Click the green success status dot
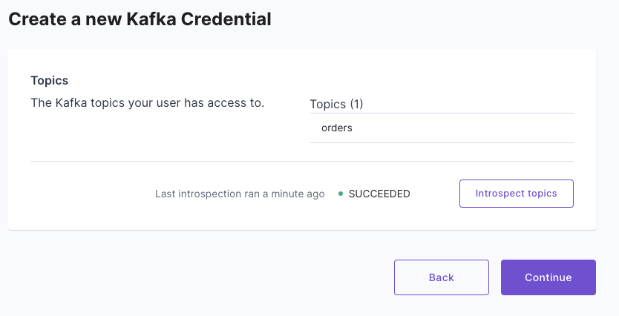 point(341,194)
